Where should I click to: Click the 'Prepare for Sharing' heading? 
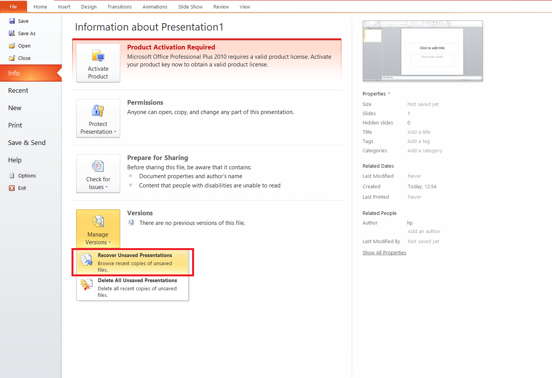click(x=158, y=158)
